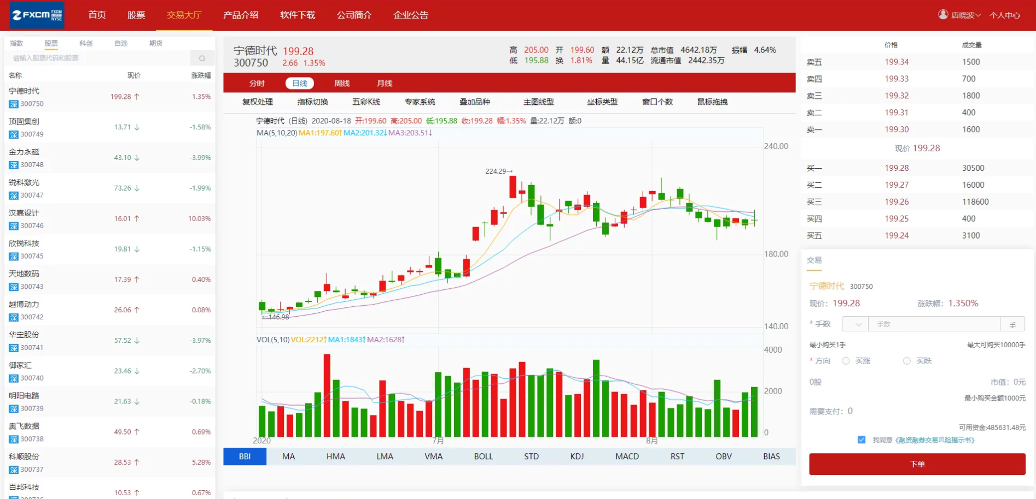This screenshot has width=1036, height=499.
Task: Select the 日线 chart tab
Action: [x=300, y=84]
